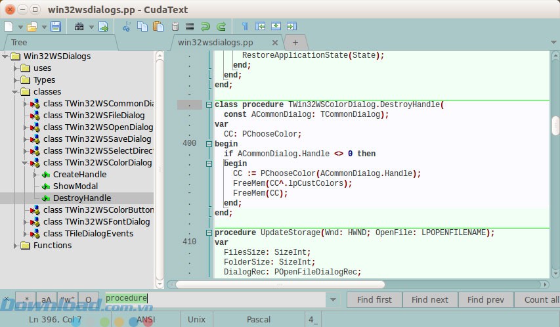Click the green Undo arrow icon
Viewport: 560px width, 327px height.
coord(205,27)
